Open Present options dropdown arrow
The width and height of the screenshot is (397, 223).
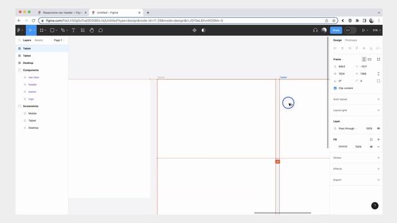tap(367, 30)
